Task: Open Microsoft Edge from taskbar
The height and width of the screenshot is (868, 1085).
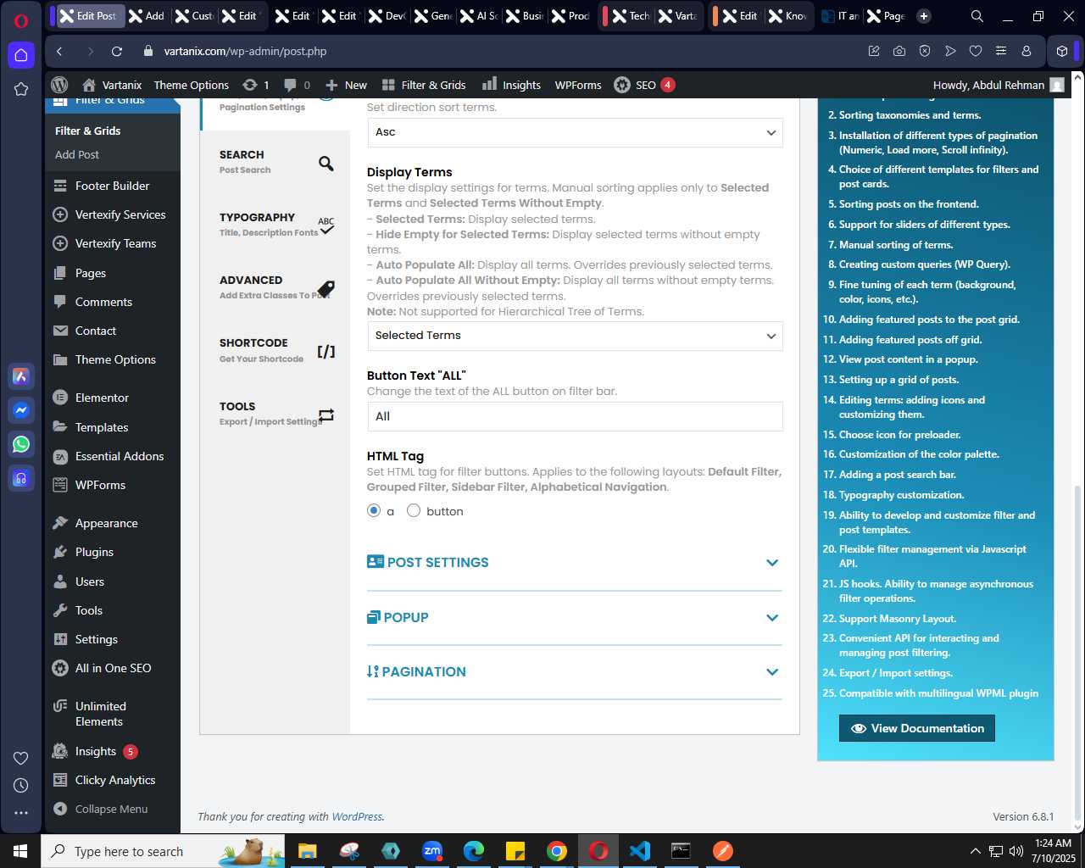Action: [474, 851]
